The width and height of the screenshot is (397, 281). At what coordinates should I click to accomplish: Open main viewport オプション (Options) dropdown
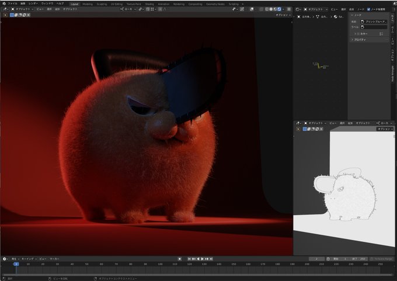pos(283,15)
